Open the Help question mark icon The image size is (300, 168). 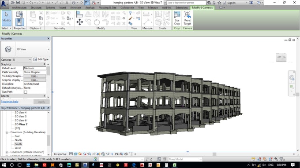pos(259,3)
